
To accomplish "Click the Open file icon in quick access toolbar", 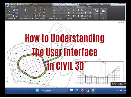I will (x=14, y=4).
